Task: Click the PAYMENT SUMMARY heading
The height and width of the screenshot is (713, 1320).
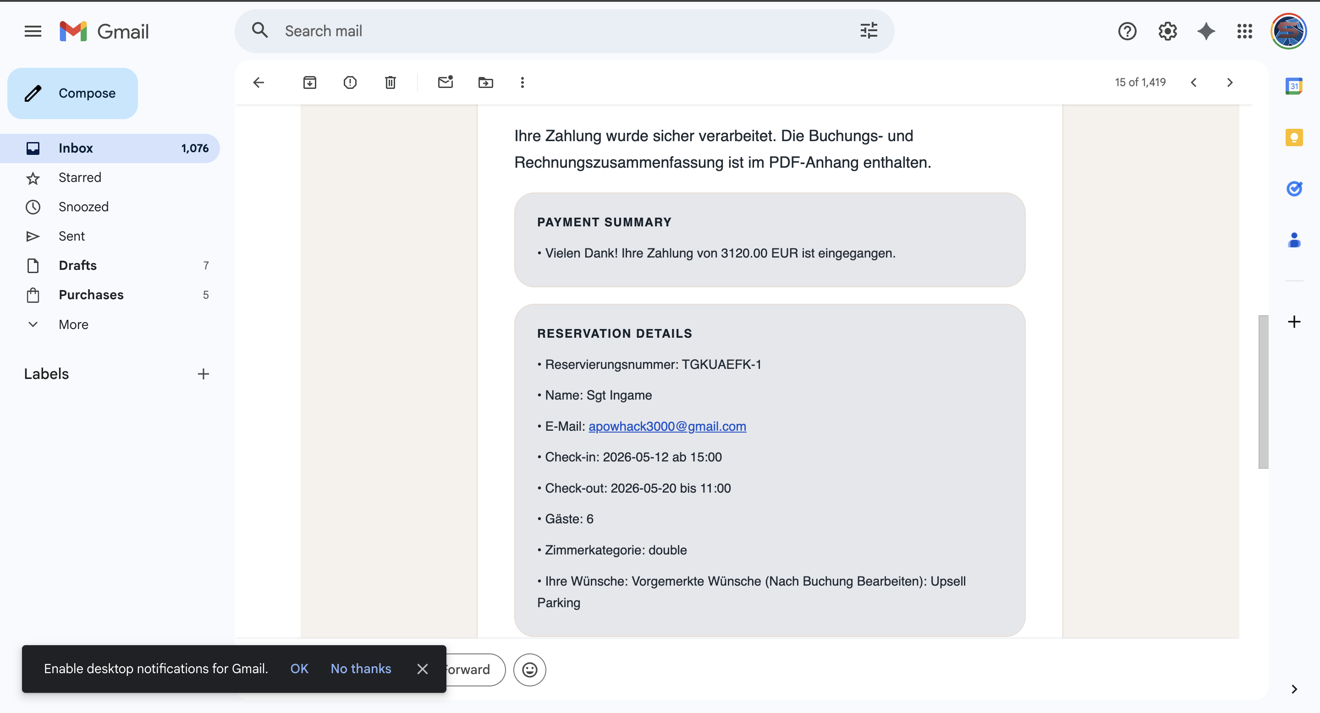Action: coord(604,222)
